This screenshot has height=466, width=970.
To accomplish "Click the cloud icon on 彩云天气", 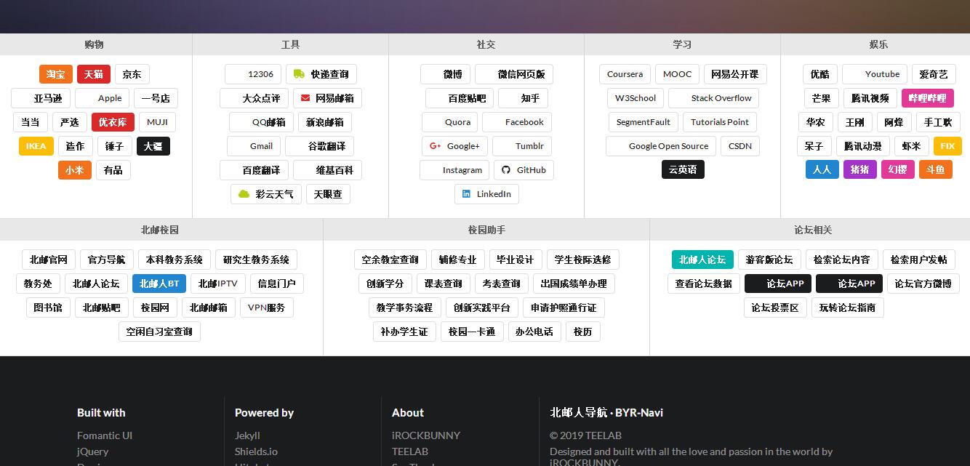I will [244, 194].
